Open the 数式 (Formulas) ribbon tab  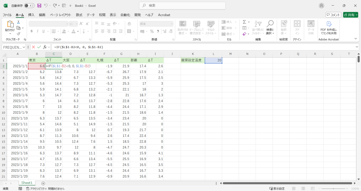tap(79, 15)
